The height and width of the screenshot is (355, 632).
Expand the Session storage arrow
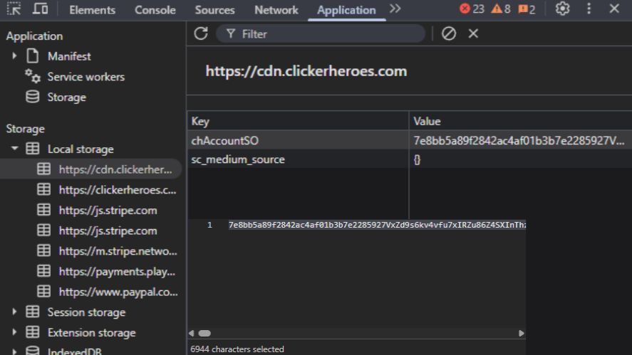pyautogui.click(x=14, y=312)
